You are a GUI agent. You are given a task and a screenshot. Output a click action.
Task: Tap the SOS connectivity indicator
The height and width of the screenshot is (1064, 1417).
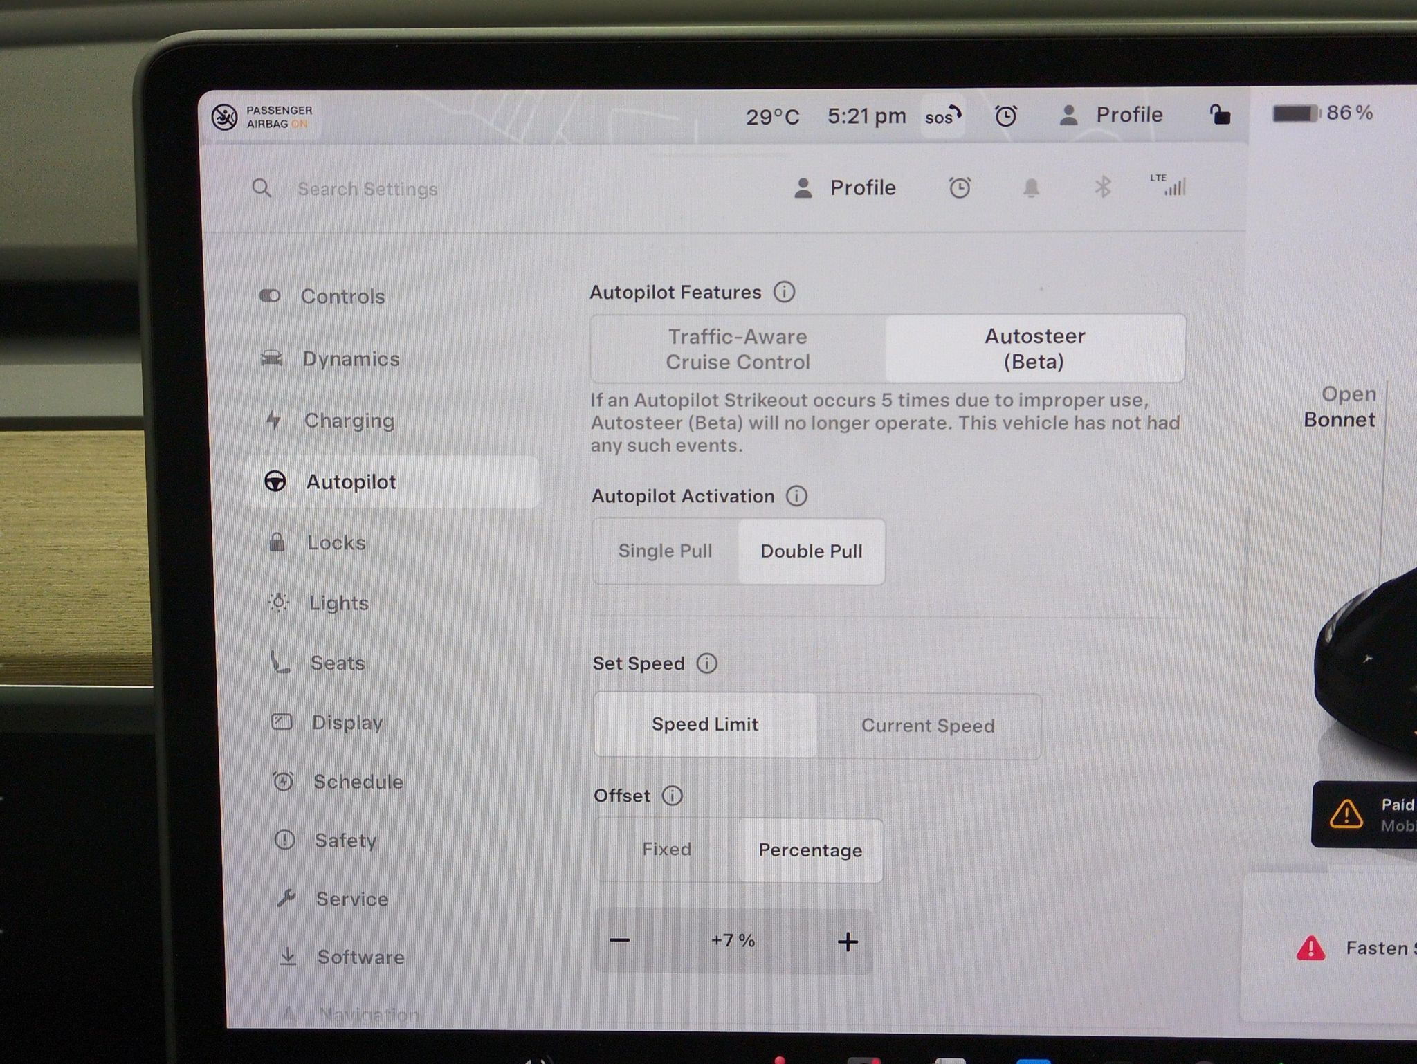point(944,116)
